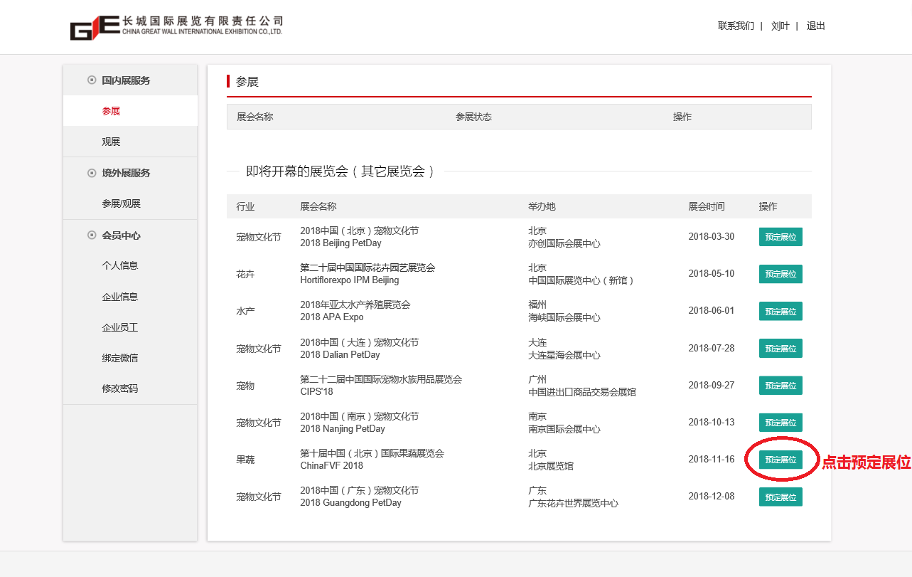The image size is (912, 577).
Task: Click date 2018-05-10 cell
Action: tap(712, 274)
